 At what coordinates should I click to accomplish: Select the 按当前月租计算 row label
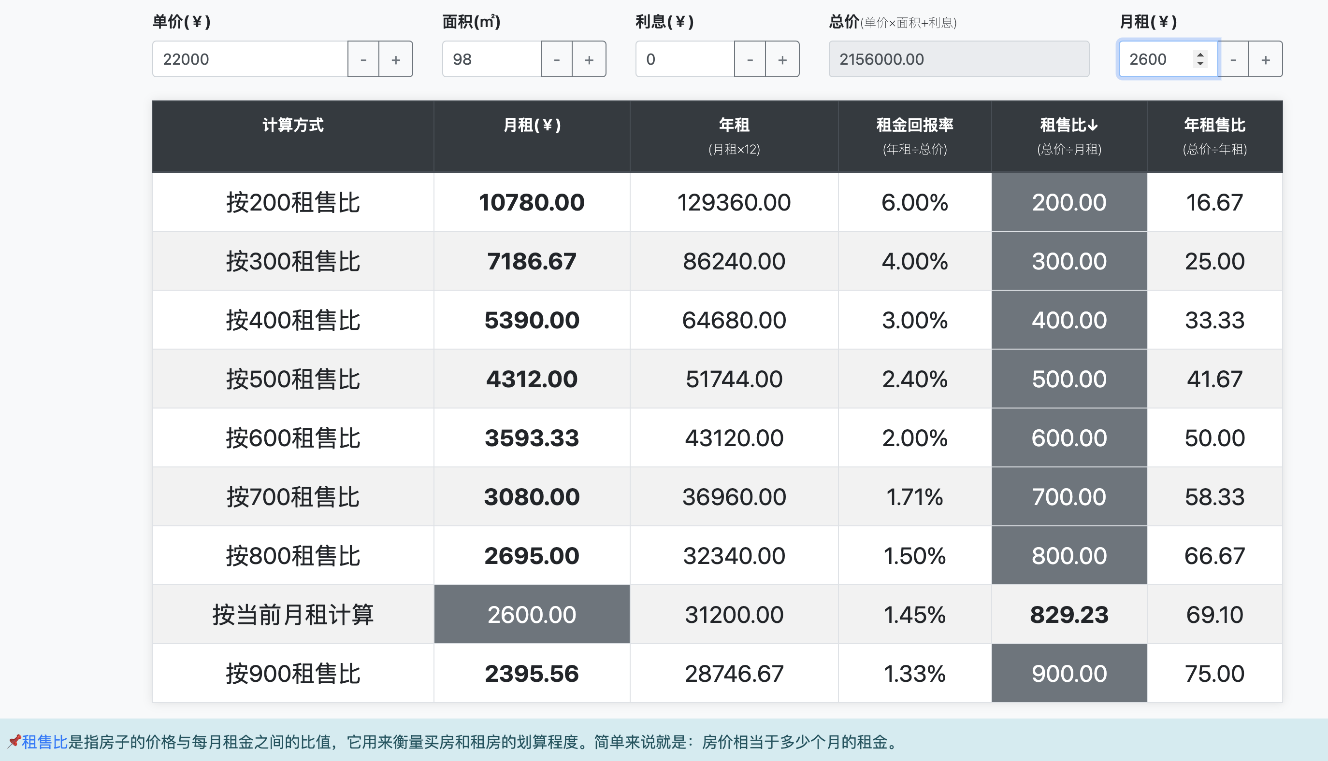tap(293, 615)
